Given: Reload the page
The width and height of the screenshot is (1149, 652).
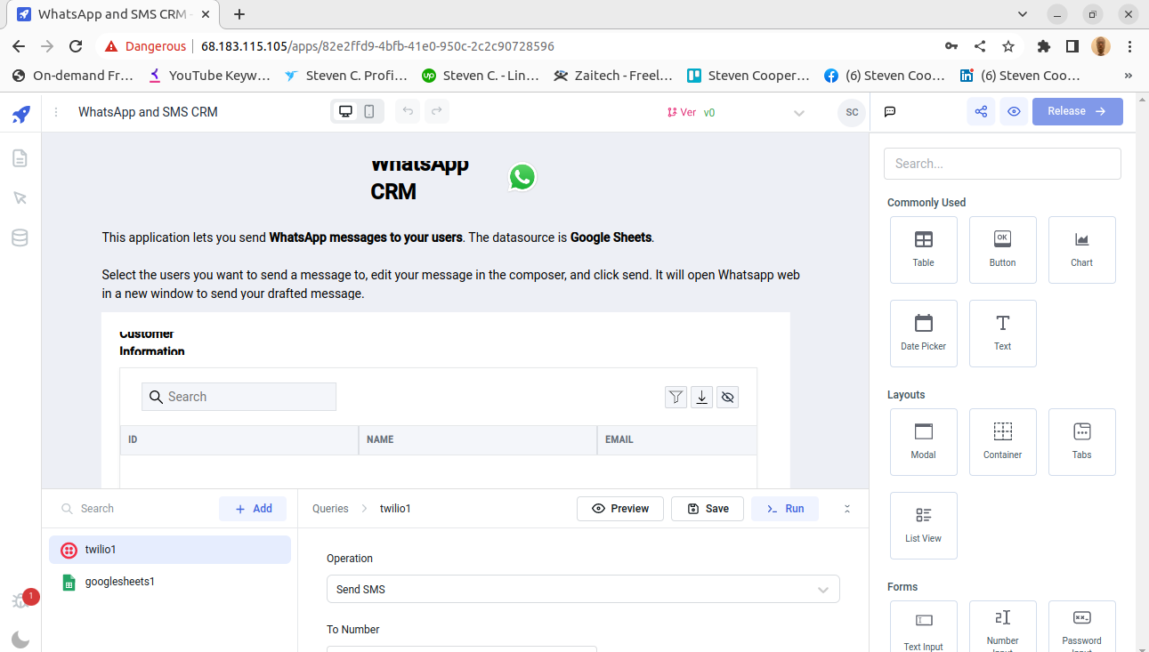Looking at the screenshot, I should pos(76,46).
